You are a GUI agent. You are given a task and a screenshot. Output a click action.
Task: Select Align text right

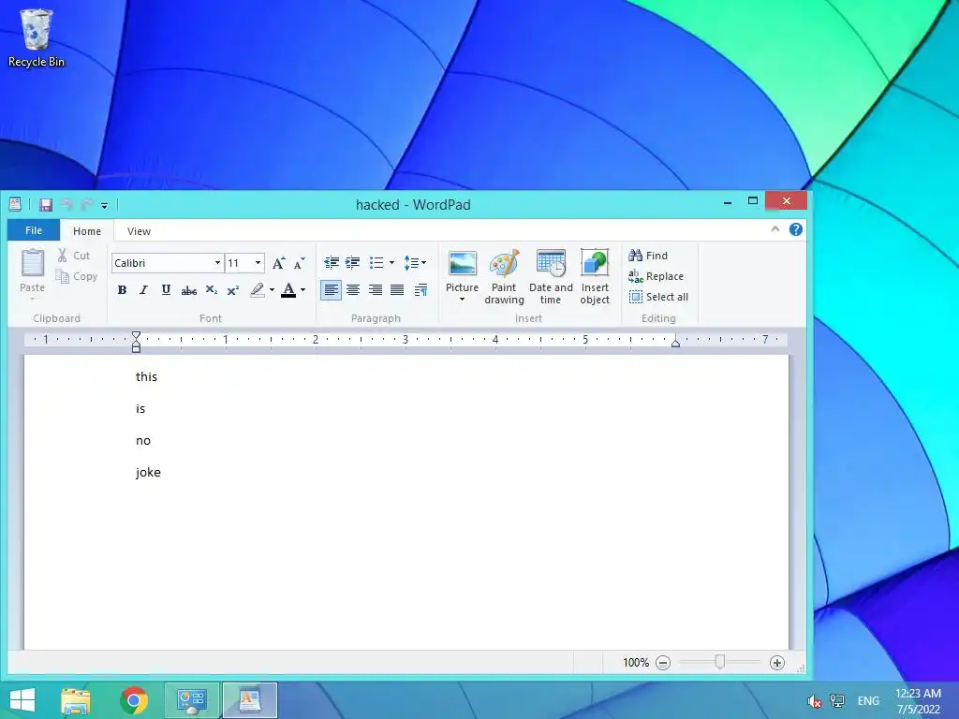[x=376, y=290]
